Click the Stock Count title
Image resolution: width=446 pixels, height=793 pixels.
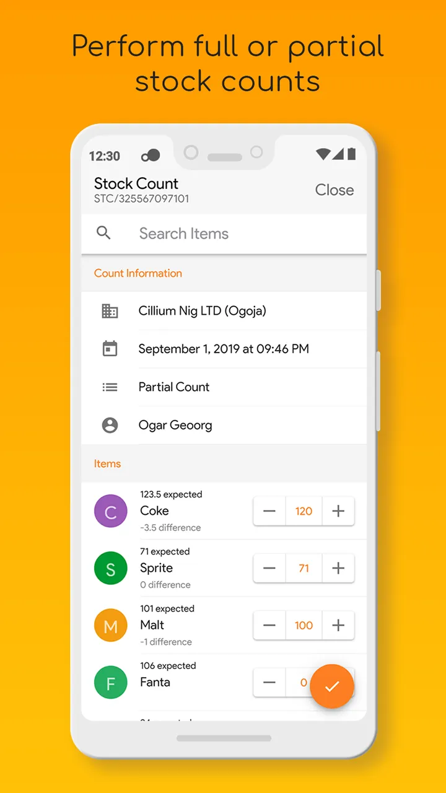[136, 183]
